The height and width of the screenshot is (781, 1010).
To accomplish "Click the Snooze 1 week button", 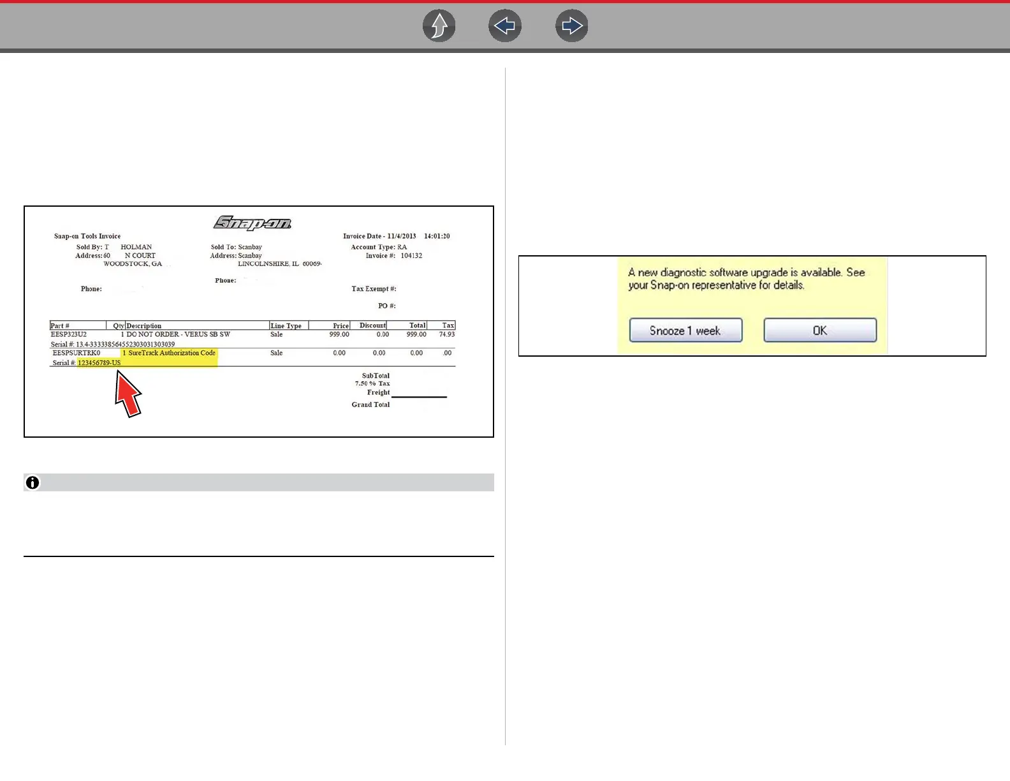I will 685,331.
